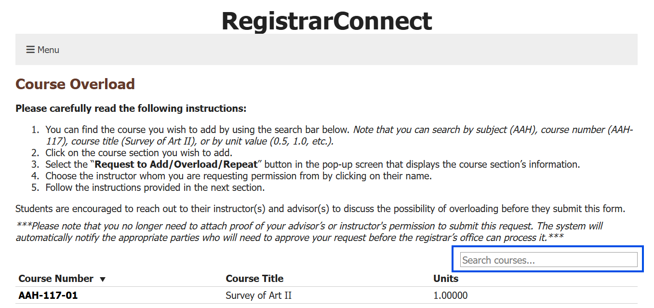Click the bold 'Please carefully read' line
Image resolution: width=654 pixels, height=308 pixels.
click(131, 108)
